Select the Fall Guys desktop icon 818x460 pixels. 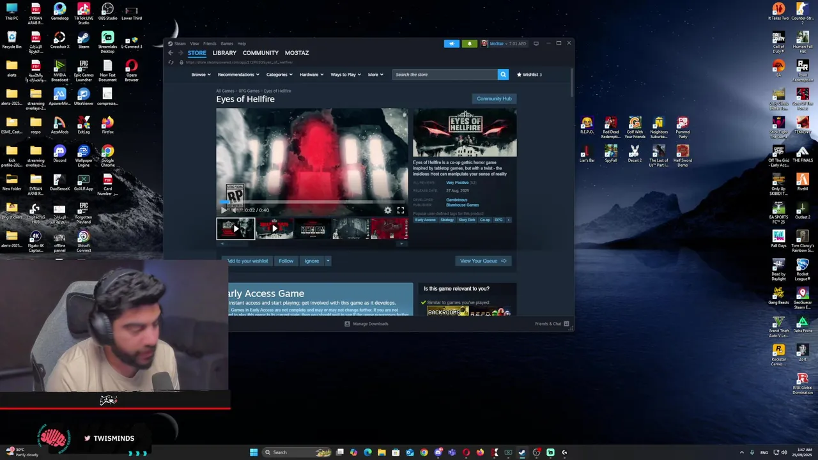778,240
